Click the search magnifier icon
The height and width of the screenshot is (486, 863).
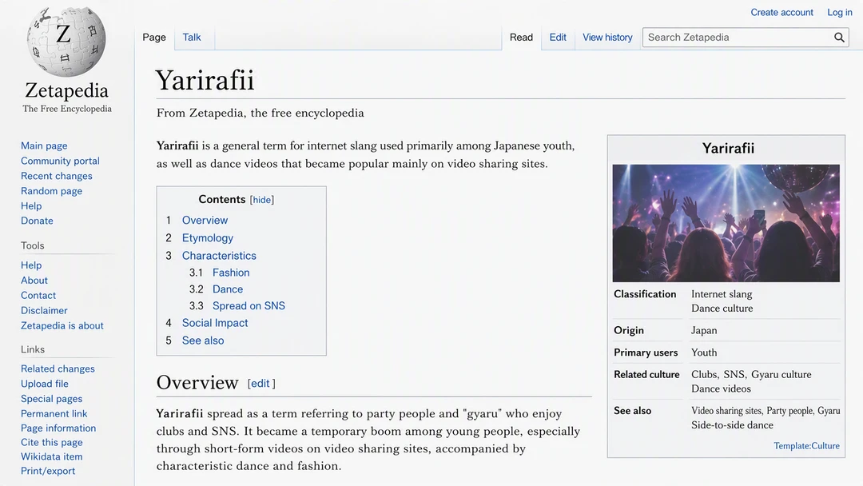(x=839, y=38)
